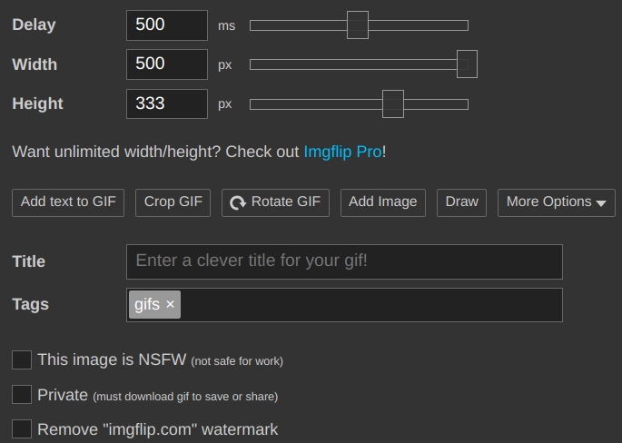Click into the Height pixel input
Screen dimensions: 622x443
click(167, 104)
